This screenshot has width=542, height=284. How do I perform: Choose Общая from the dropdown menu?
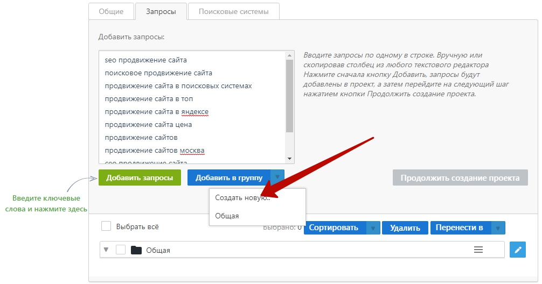[x=227, y=216]
